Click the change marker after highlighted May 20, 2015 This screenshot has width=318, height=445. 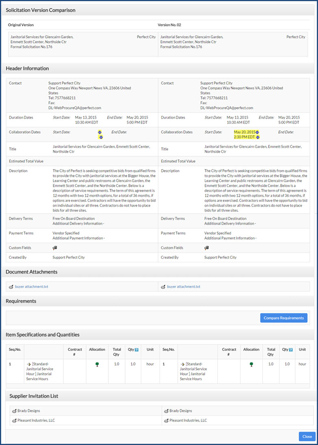[257, 132]
